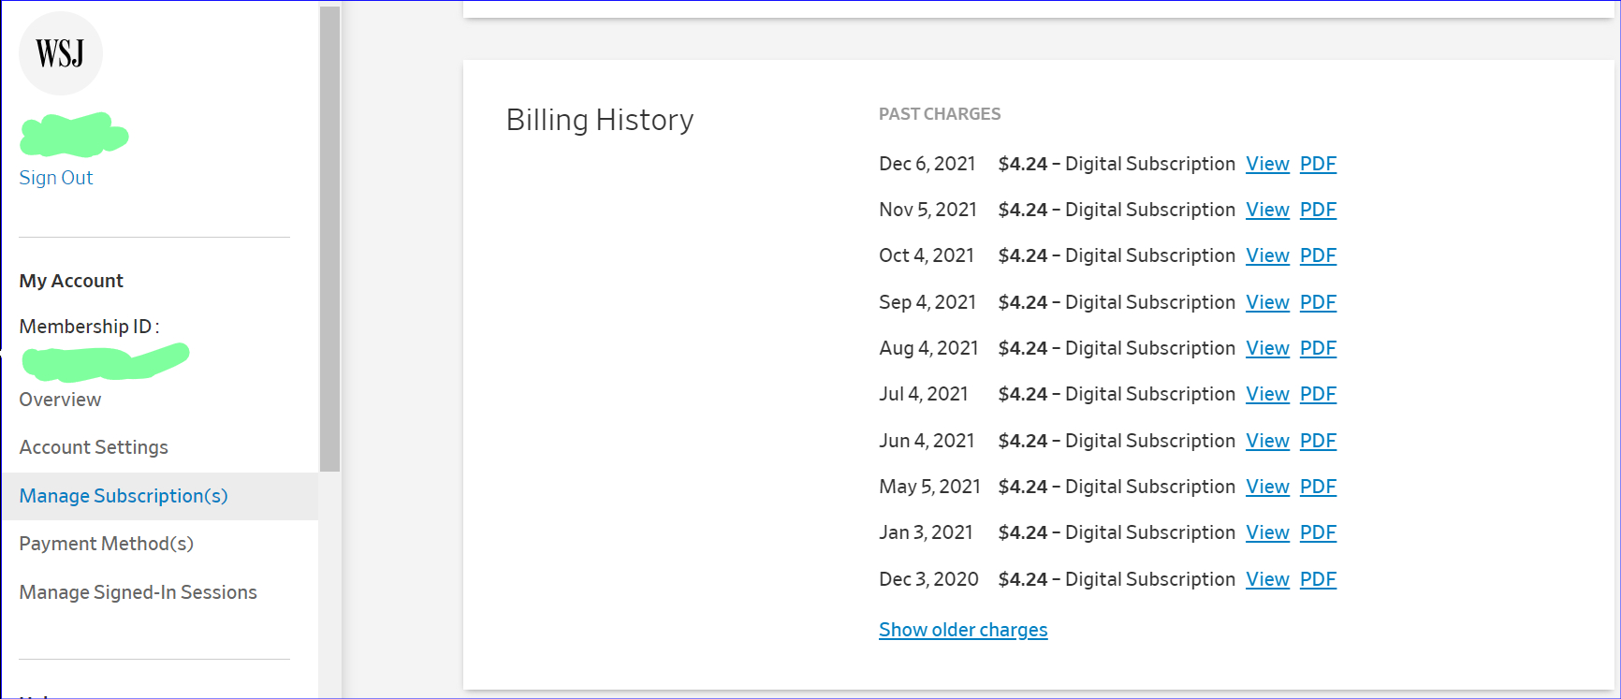View the Sep 4, 2021 charge
Viewport: 1621px width, 699px height.
(x=1267, y=302)
